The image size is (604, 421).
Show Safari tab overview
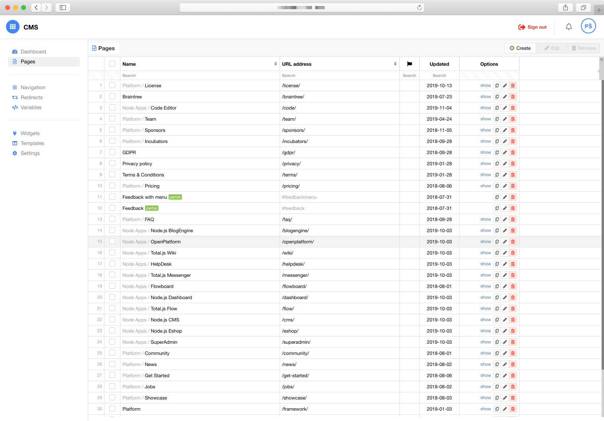pyautogui.click(x=583, y=8)
